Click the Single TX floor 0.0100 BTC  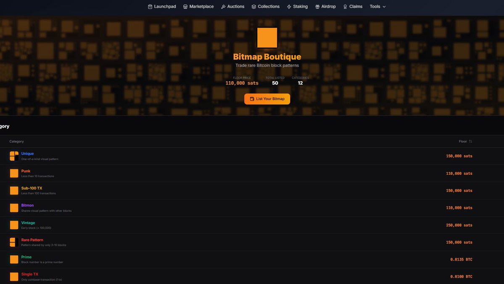(461, 276)
